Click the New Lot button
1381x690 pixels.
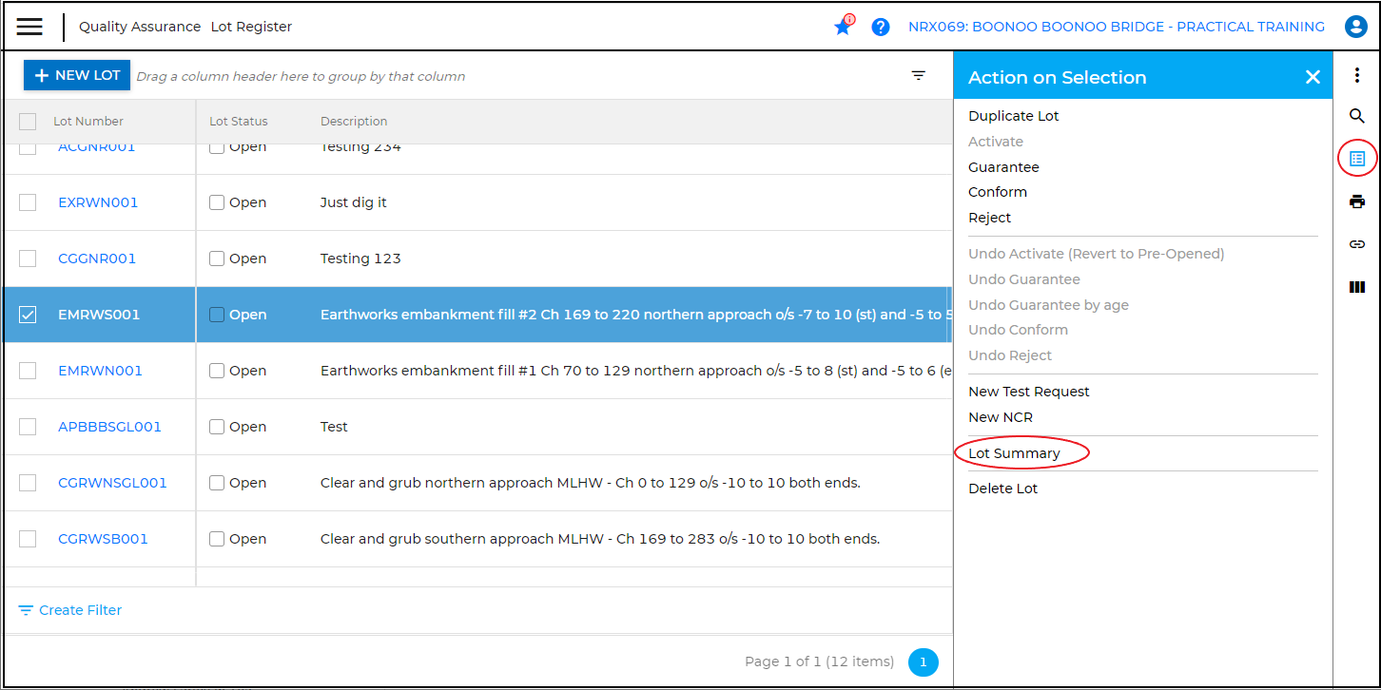tap(77, 75)
